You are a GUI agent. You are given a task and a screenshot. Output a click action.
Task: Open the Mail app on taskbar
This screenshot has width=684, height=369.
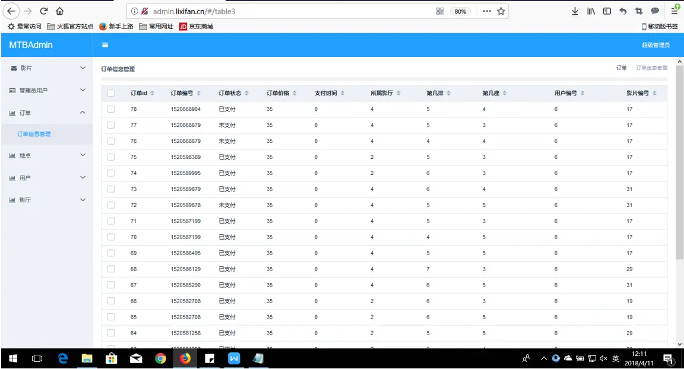136,358
